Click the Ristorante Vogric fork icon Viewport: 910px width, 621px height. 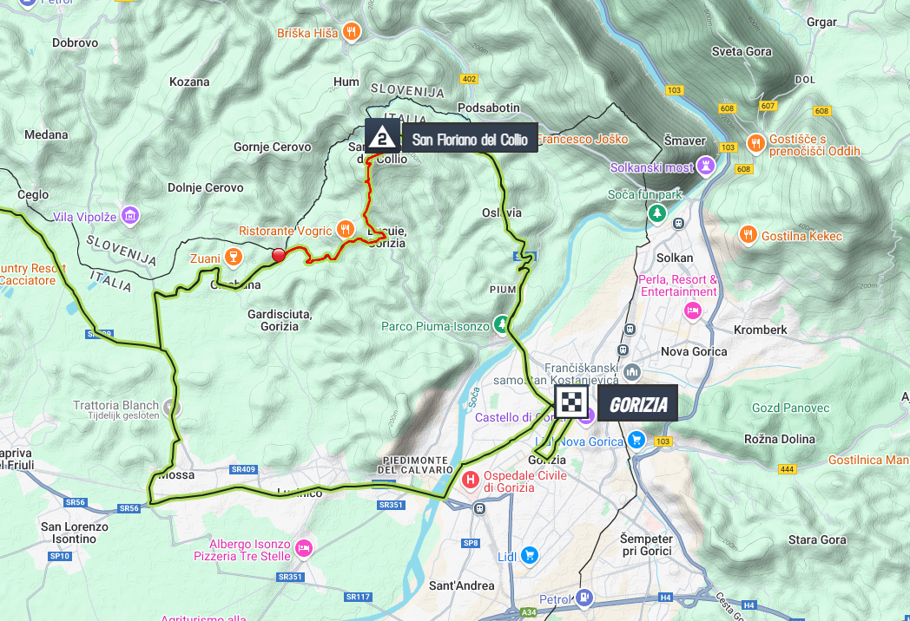[x=346, y=229]
